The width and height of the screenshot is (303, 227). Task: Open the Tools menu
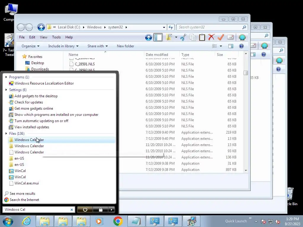[56, 37]
